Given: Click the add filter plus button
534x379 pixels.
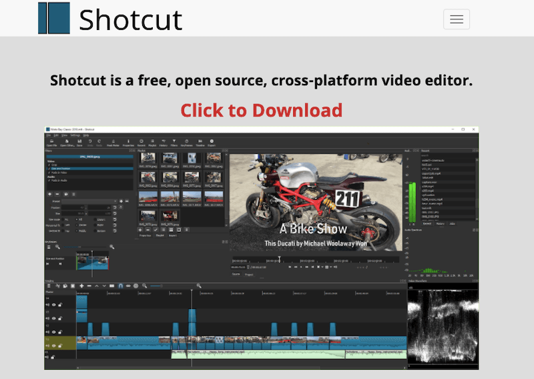Looking at the screenshot, I should (49, 194).
